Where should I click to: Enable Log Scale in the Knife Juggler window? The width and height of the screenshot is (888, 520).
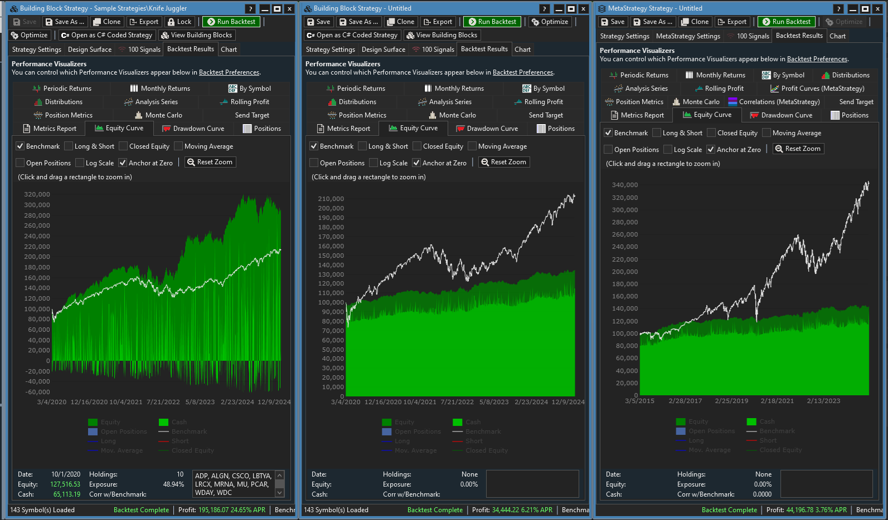pyautogui.click(x=80, y=163)
